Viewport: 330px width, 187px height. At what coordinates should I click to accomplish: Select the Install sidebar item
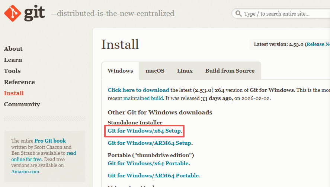(14, 93)
